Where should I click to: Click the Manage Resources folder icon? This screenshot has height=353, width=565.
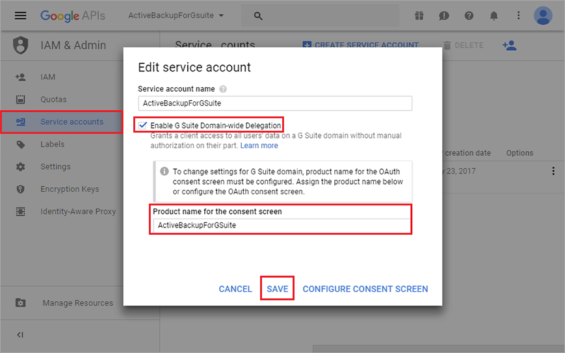21,303
